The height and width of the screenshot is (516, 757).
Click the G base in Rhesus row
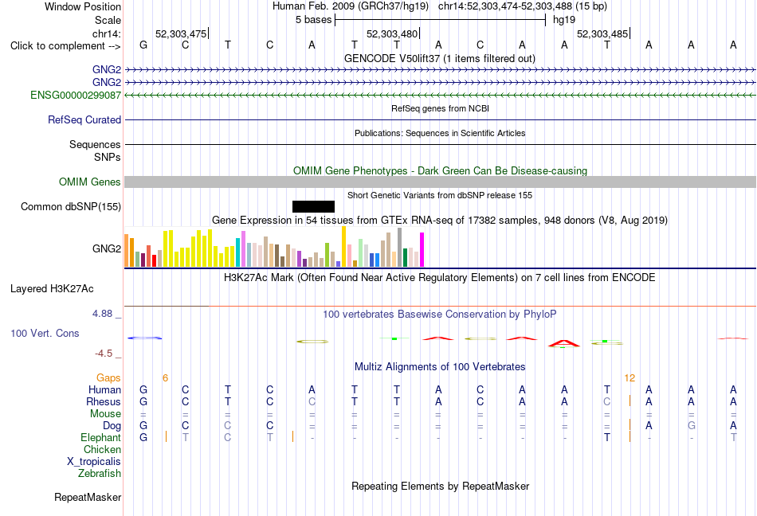(143, 401)
